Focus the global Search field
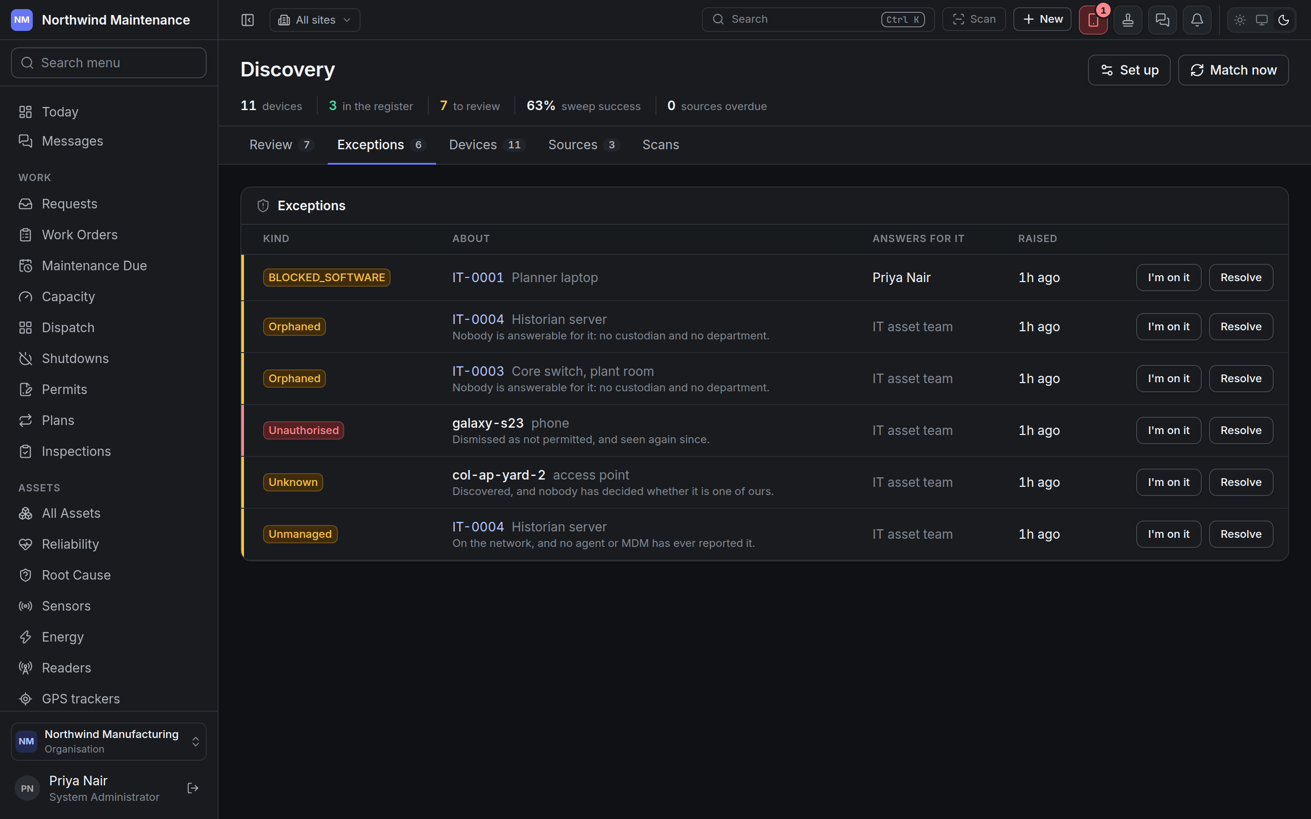This screenshot has height=819, width=1311. [x=818, y=19]
